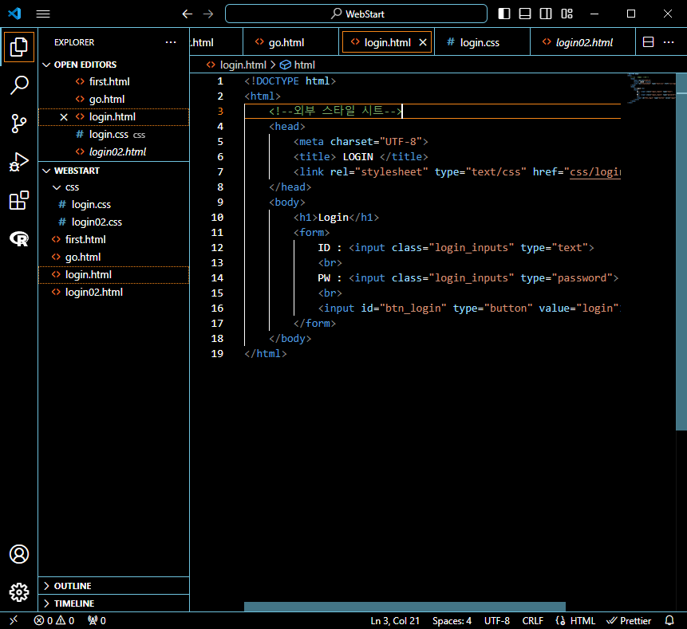Collapse the OPEN EDITORS section
Image resolution: width=687 pixels, height=629 pixels.
point(114,65)
